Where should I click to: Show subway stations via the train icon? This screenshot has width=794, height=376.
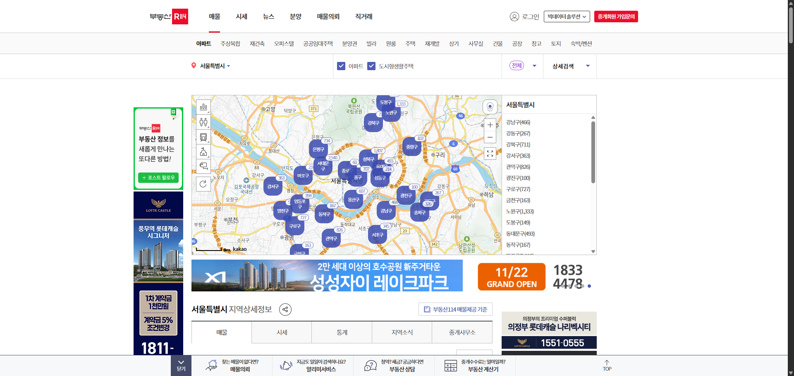click(x=203, y=137)
